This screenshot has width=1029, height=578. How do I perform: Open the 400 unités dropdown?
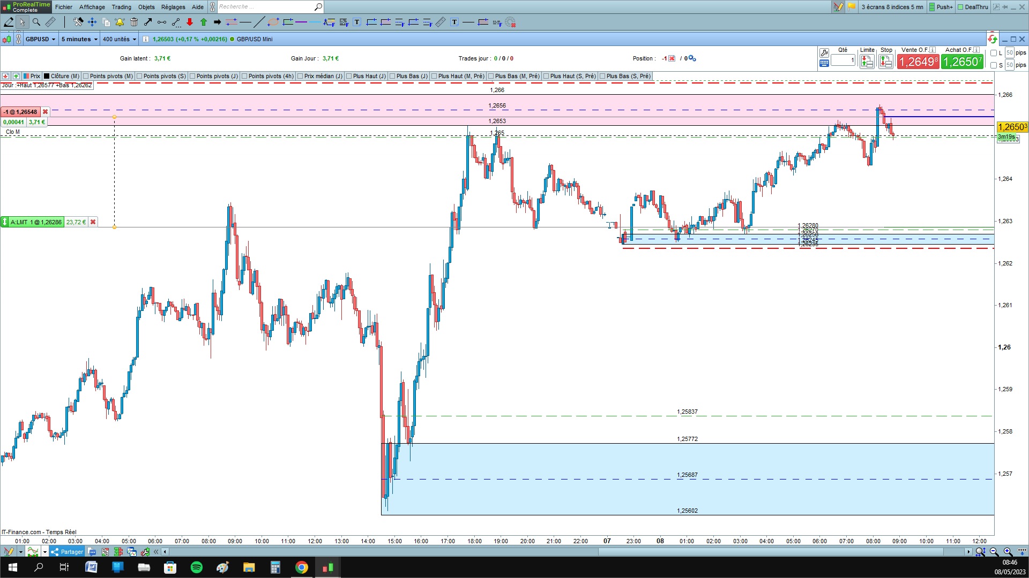point(120,39)
